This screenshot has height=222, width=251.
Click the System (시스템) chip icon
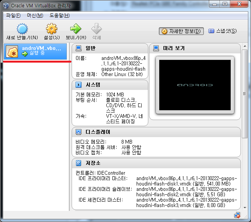[78, 84]
